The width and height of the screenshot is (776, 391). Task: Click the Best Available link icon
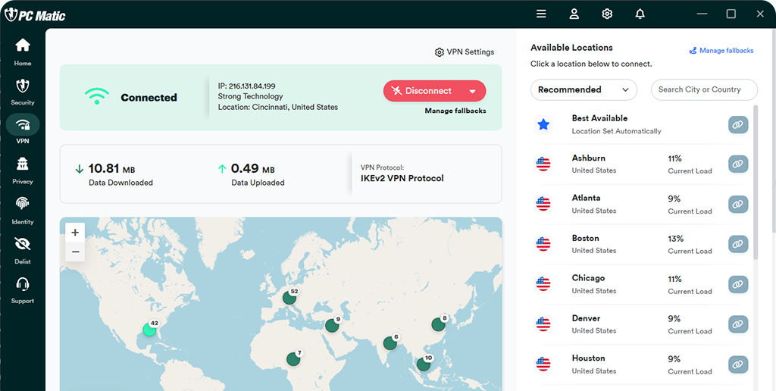(x=738, y=125)
